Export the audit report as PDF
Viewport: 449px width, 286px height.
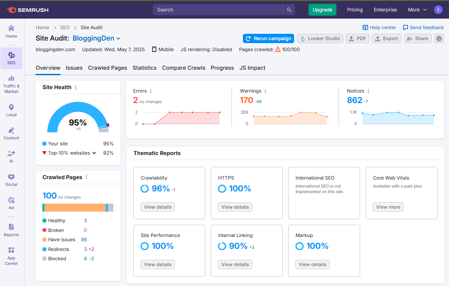coord(358,38)
